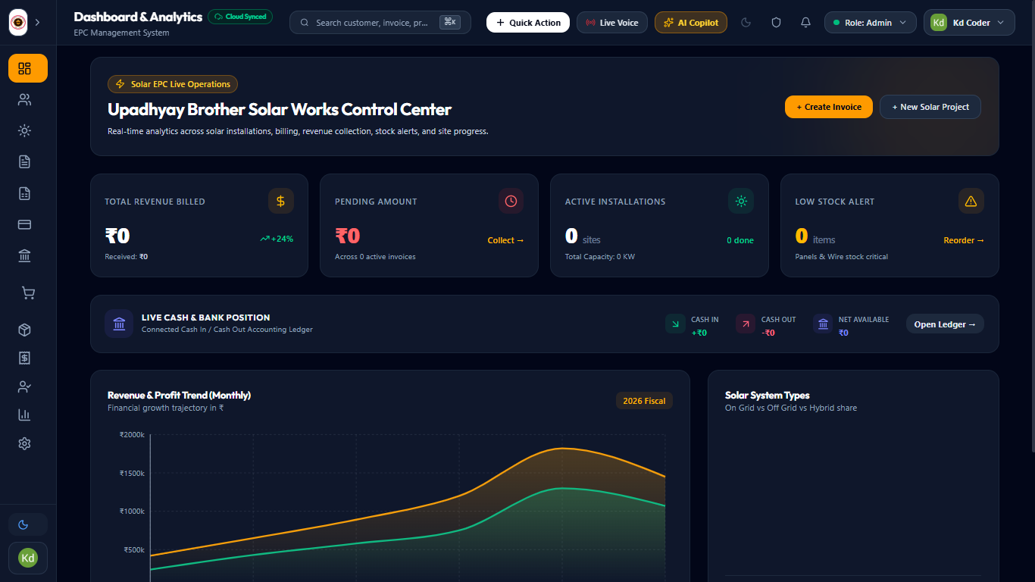This screenshot has width=1035, height=582.
Task: Click the 2026 Fiscal badge
Action: coord(644,401)
